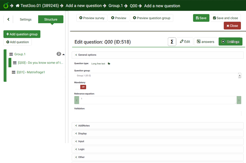Click the drag handle icon for Group.1
The height and width of the screenshot is (163, 246).
[11, 54]
